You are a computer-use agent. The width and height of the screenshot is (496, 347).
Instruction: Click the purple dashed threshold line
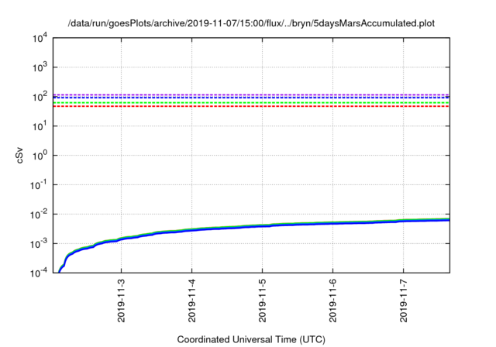click(251, 94)
